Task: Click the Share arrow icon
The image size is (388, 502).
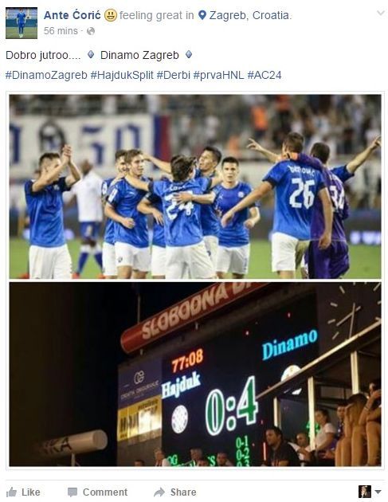Action: [159, 492]
